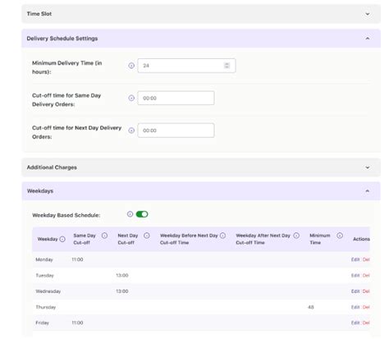Focus the Same Day Delivery cut-off time field
The width and height of the screenshot is (389, 339).
point(176,98)
